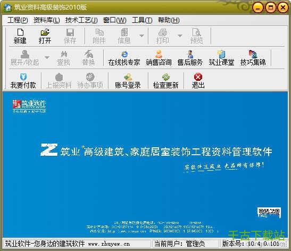Click the 打印 print icon
The width and height of the screenshot is (291, 251).
(x=162, y=36)
